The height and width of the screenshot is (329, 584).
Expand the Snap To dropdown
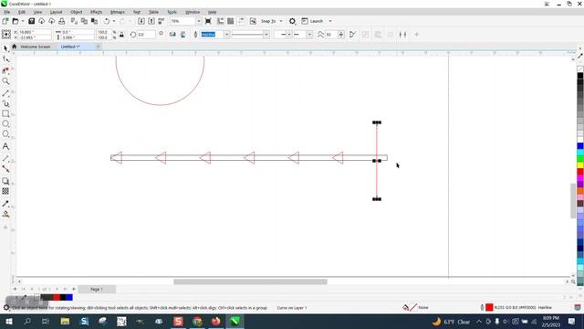(x=281, y=21)
